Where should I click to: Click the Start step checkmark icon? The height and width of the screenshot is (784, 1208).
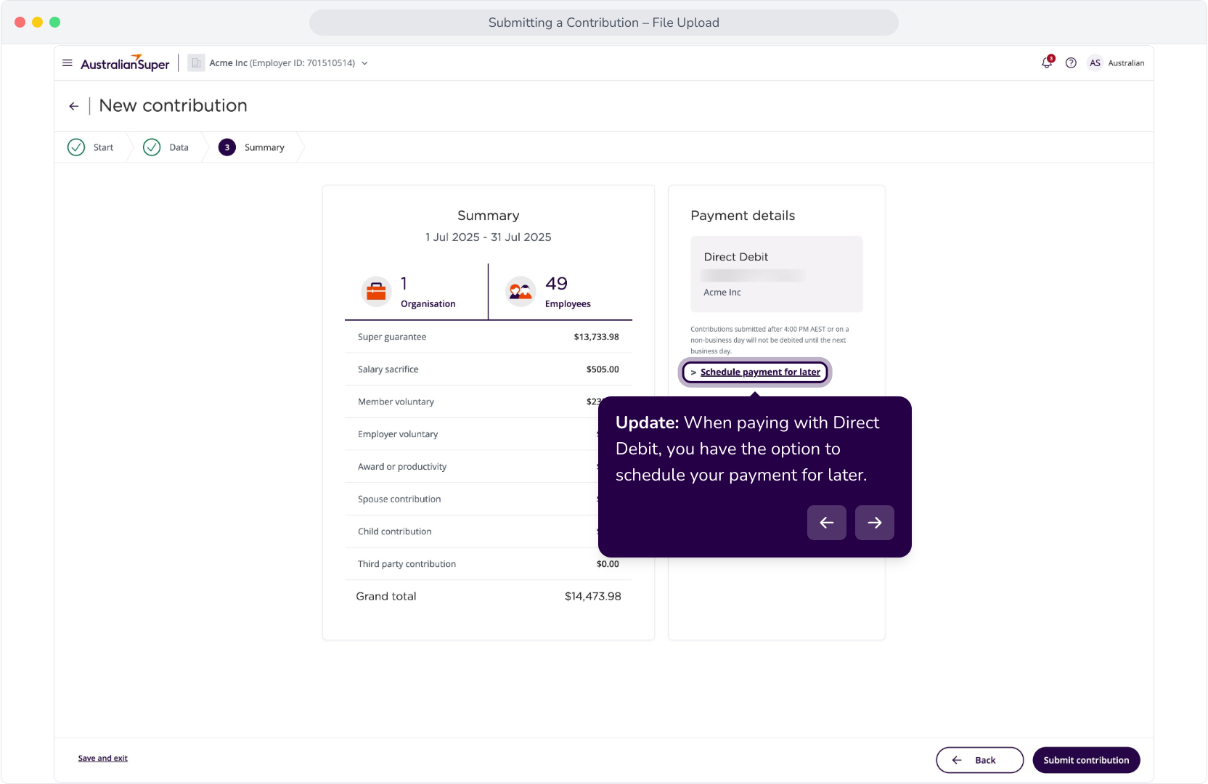76,147
